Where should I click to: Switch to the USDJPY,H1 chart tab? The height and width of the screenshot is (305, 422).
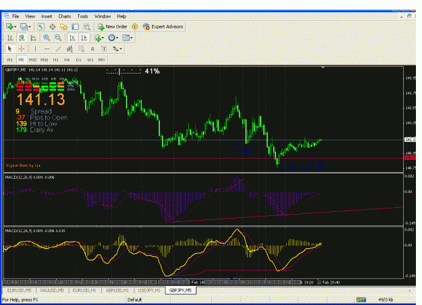tap(149, 290)
